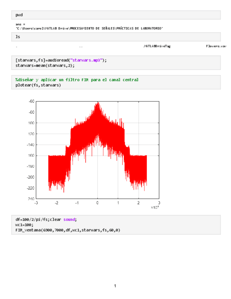
Task: Select the ans path output text
Action: pos(89,28)
